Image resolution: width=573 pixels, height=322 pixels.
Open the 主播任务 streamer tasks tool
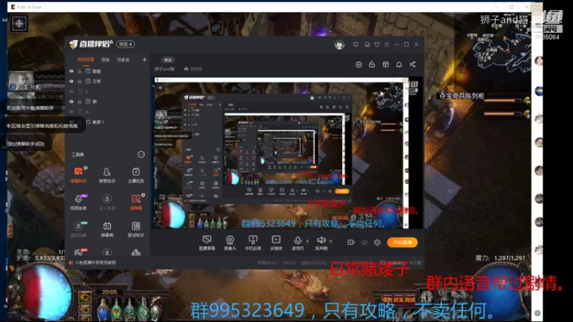pos(135,175)
